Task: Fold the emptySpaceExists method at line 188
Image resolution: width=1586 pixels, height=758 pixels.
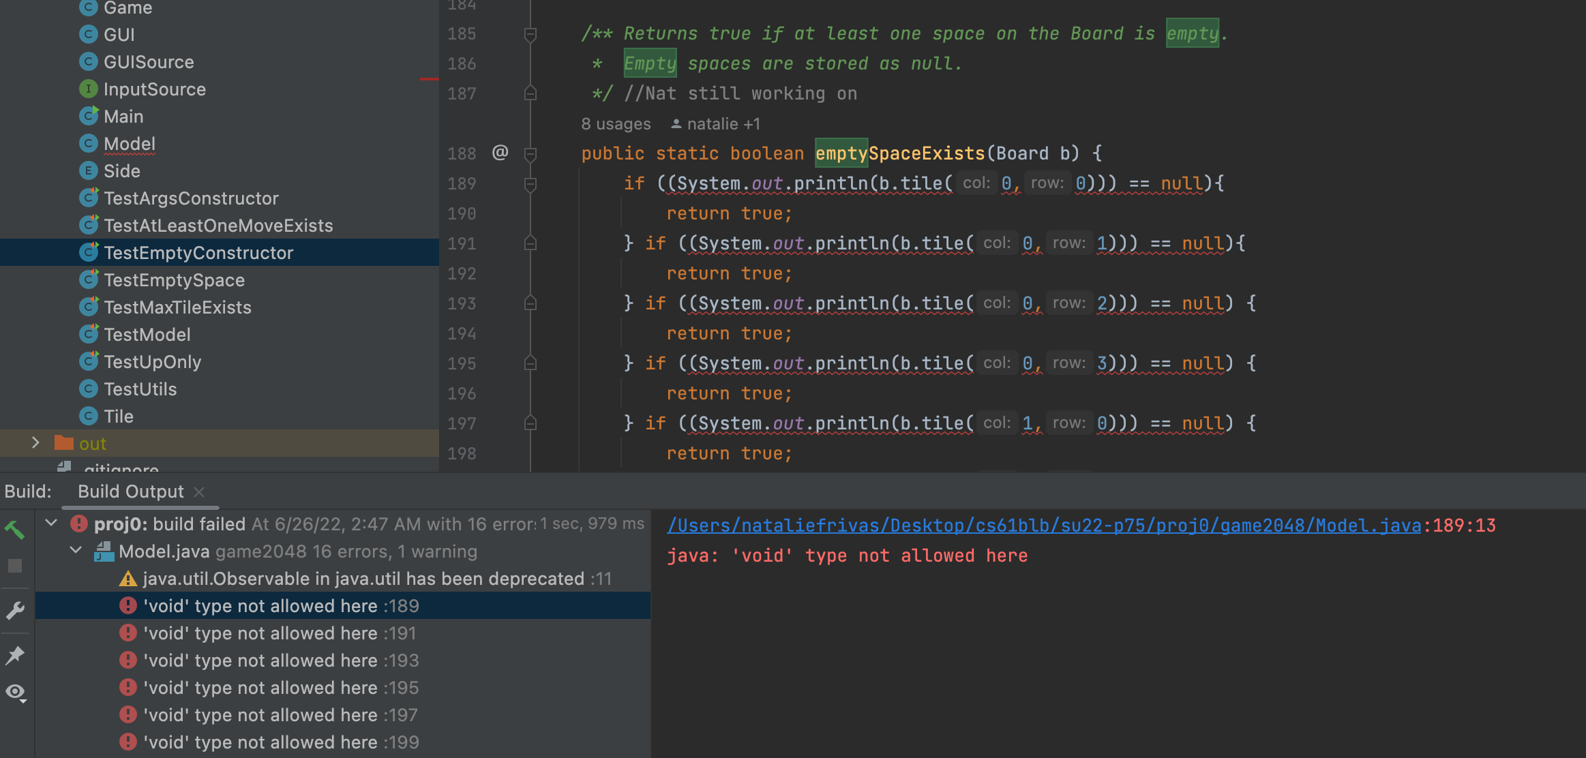Action: [x=530, y=153]
